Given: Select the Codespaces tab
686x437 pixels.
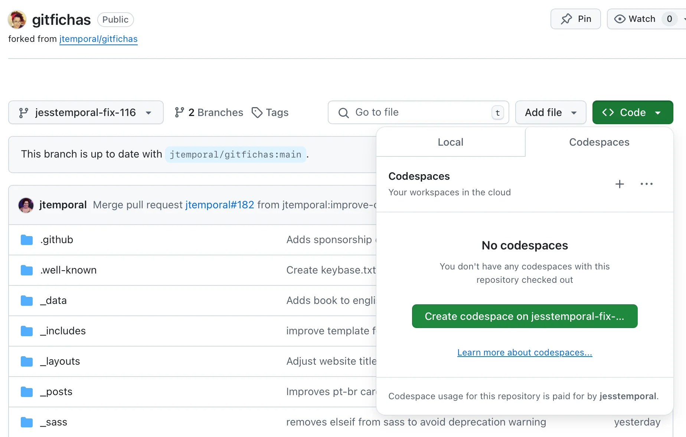Looking at the screenshot, I should tap(599, 142).
